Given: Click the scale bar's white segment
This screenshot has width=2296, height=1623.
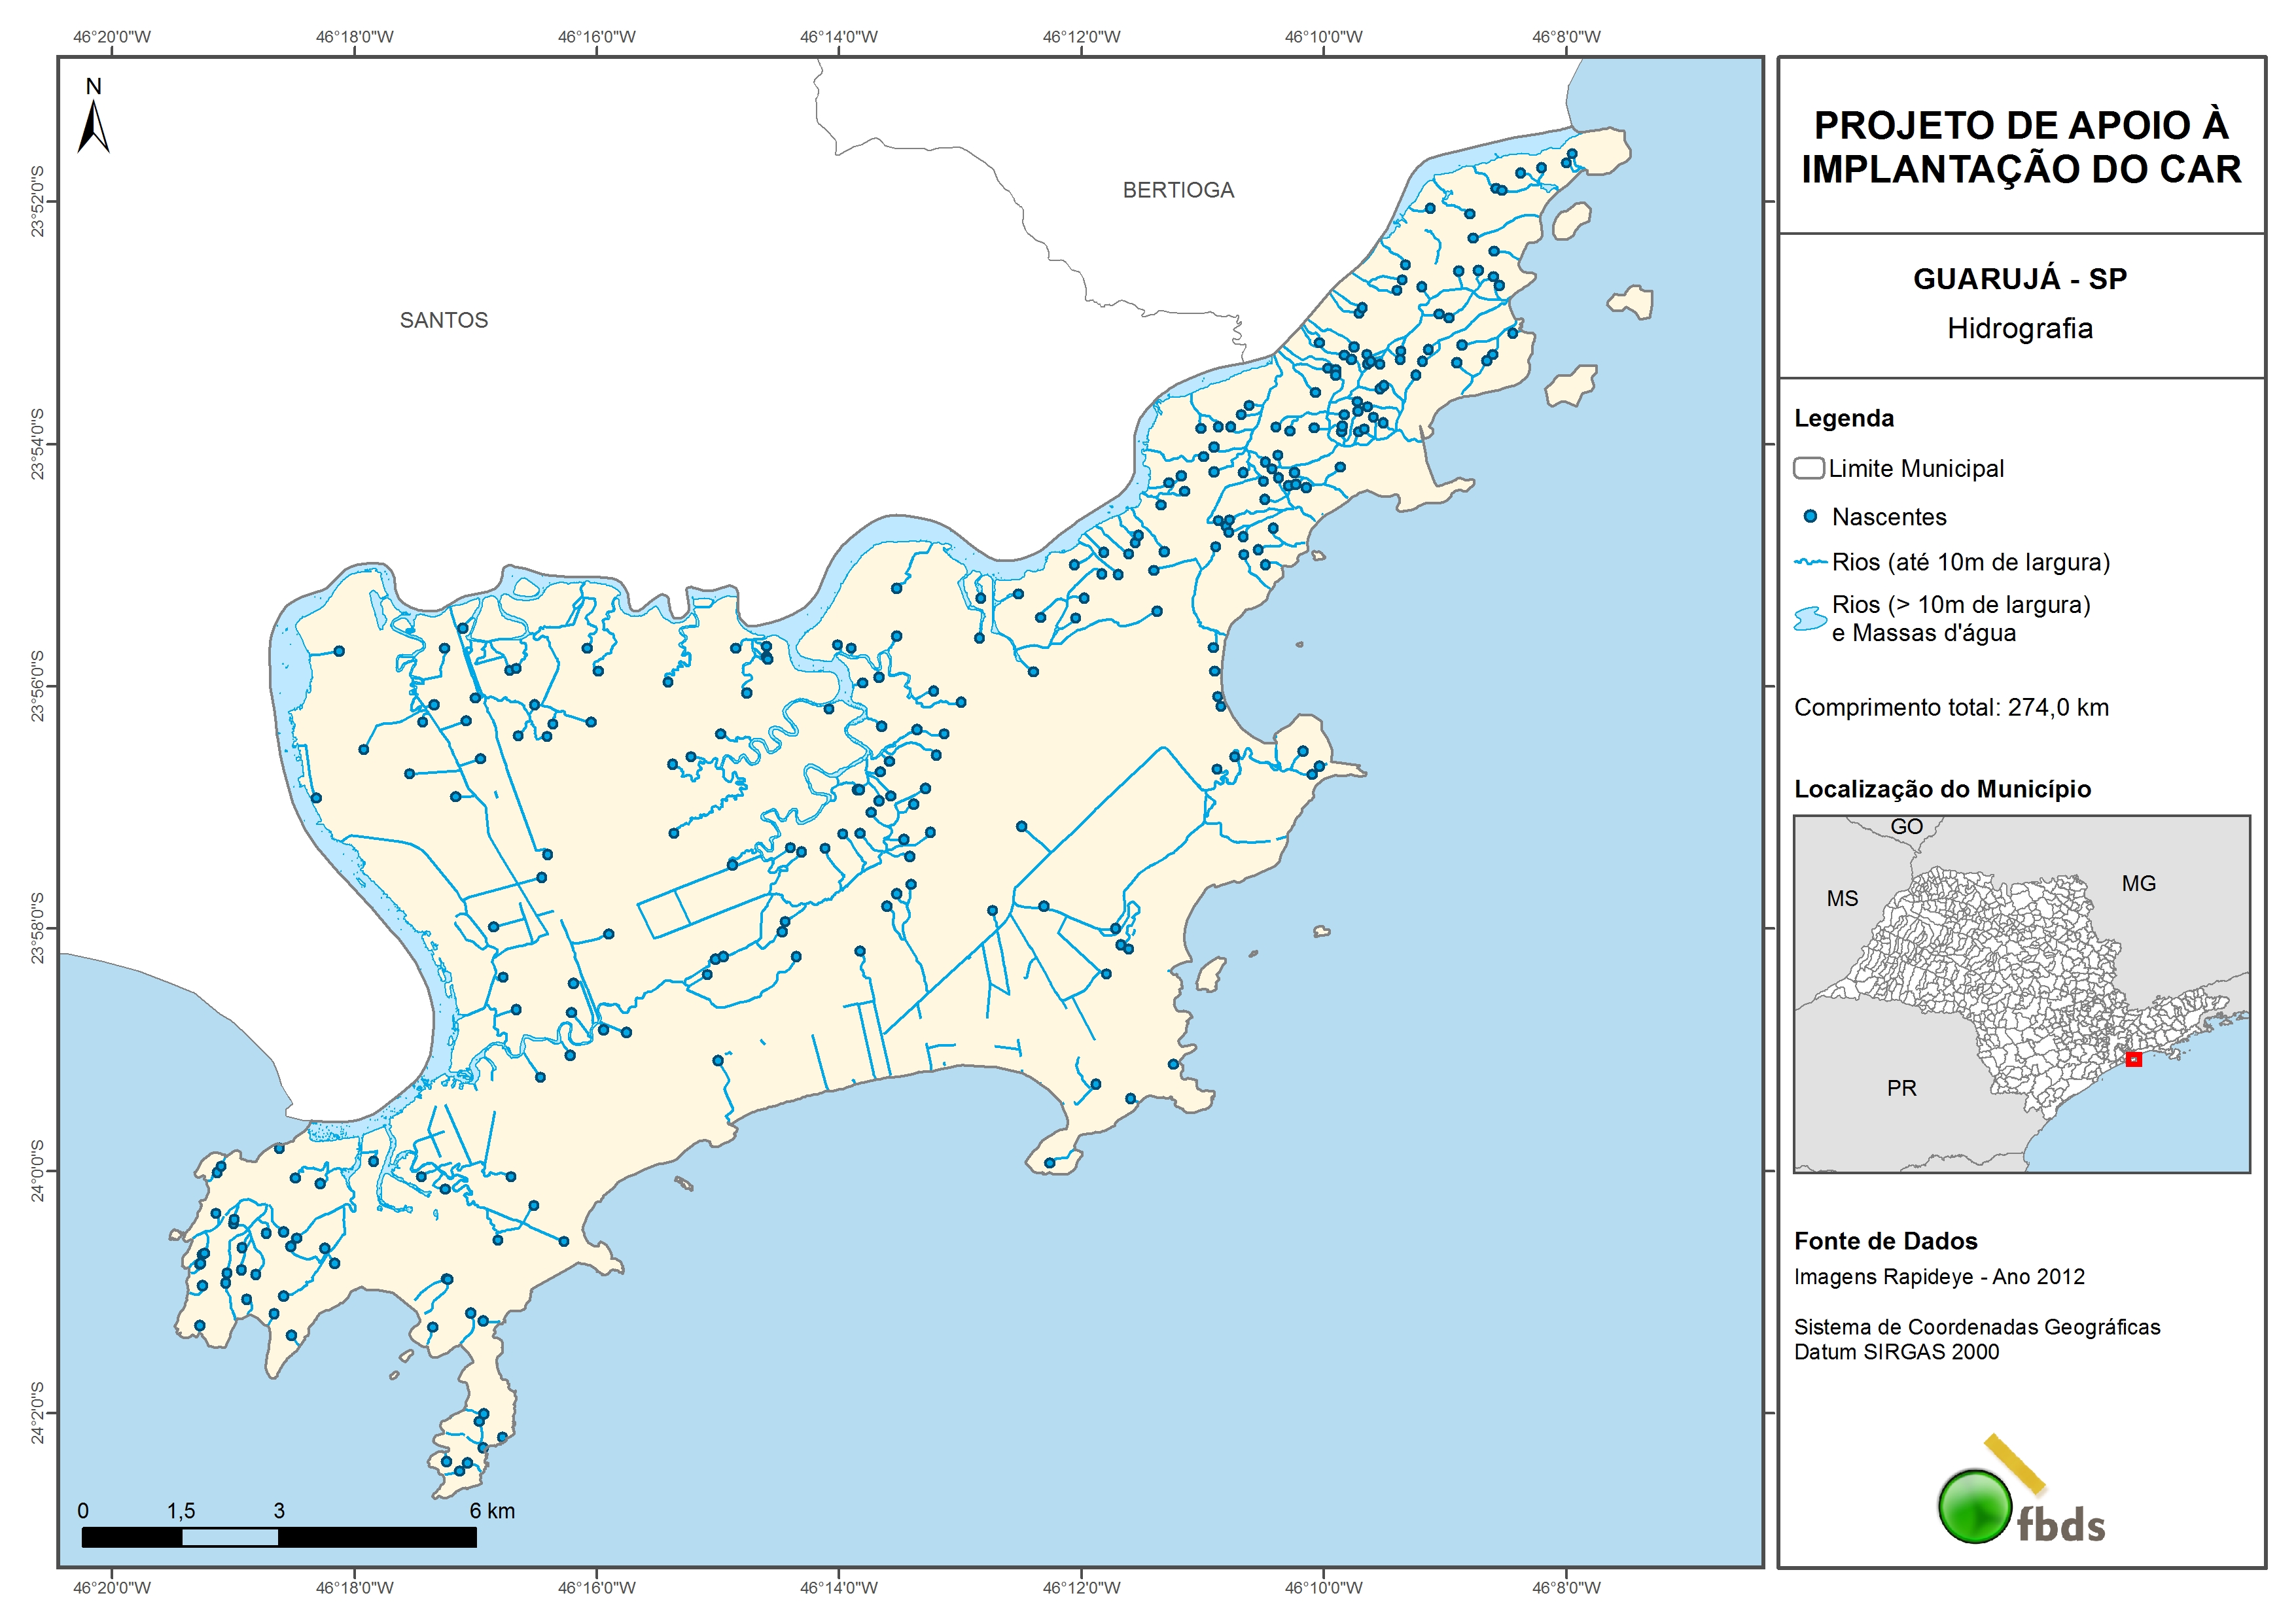Looking at the screenshot, I should [x=230, y=1537].
